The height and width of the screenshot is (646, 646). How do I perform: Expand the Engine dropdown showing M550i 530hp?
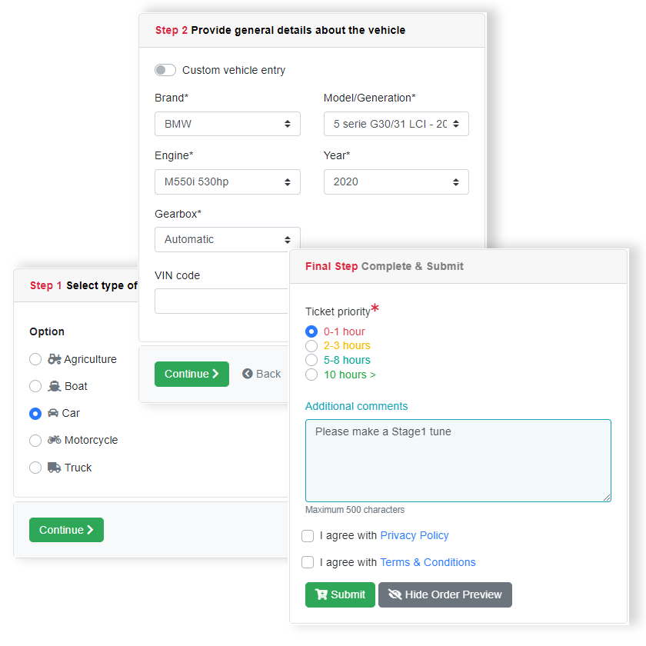point(227,181)
